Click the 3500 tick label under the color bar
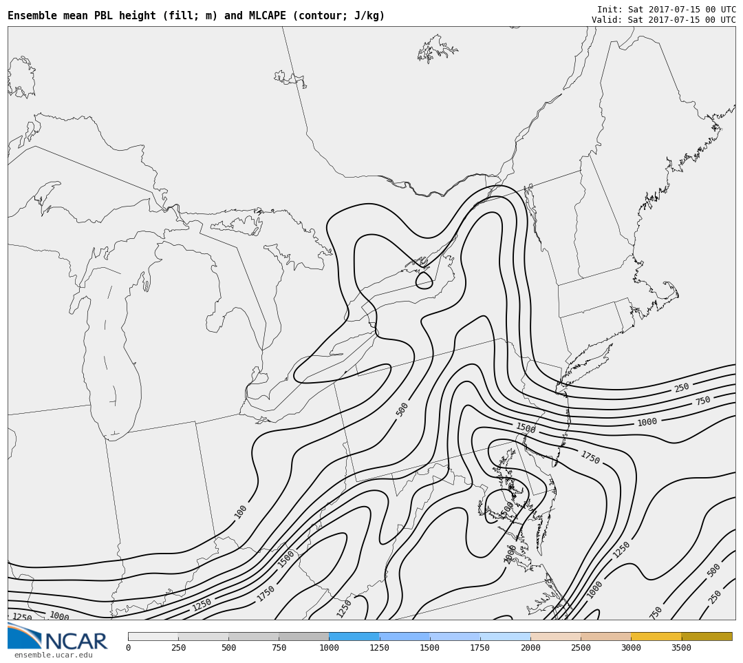The image size is (743, 663). (x=681, y=648)
